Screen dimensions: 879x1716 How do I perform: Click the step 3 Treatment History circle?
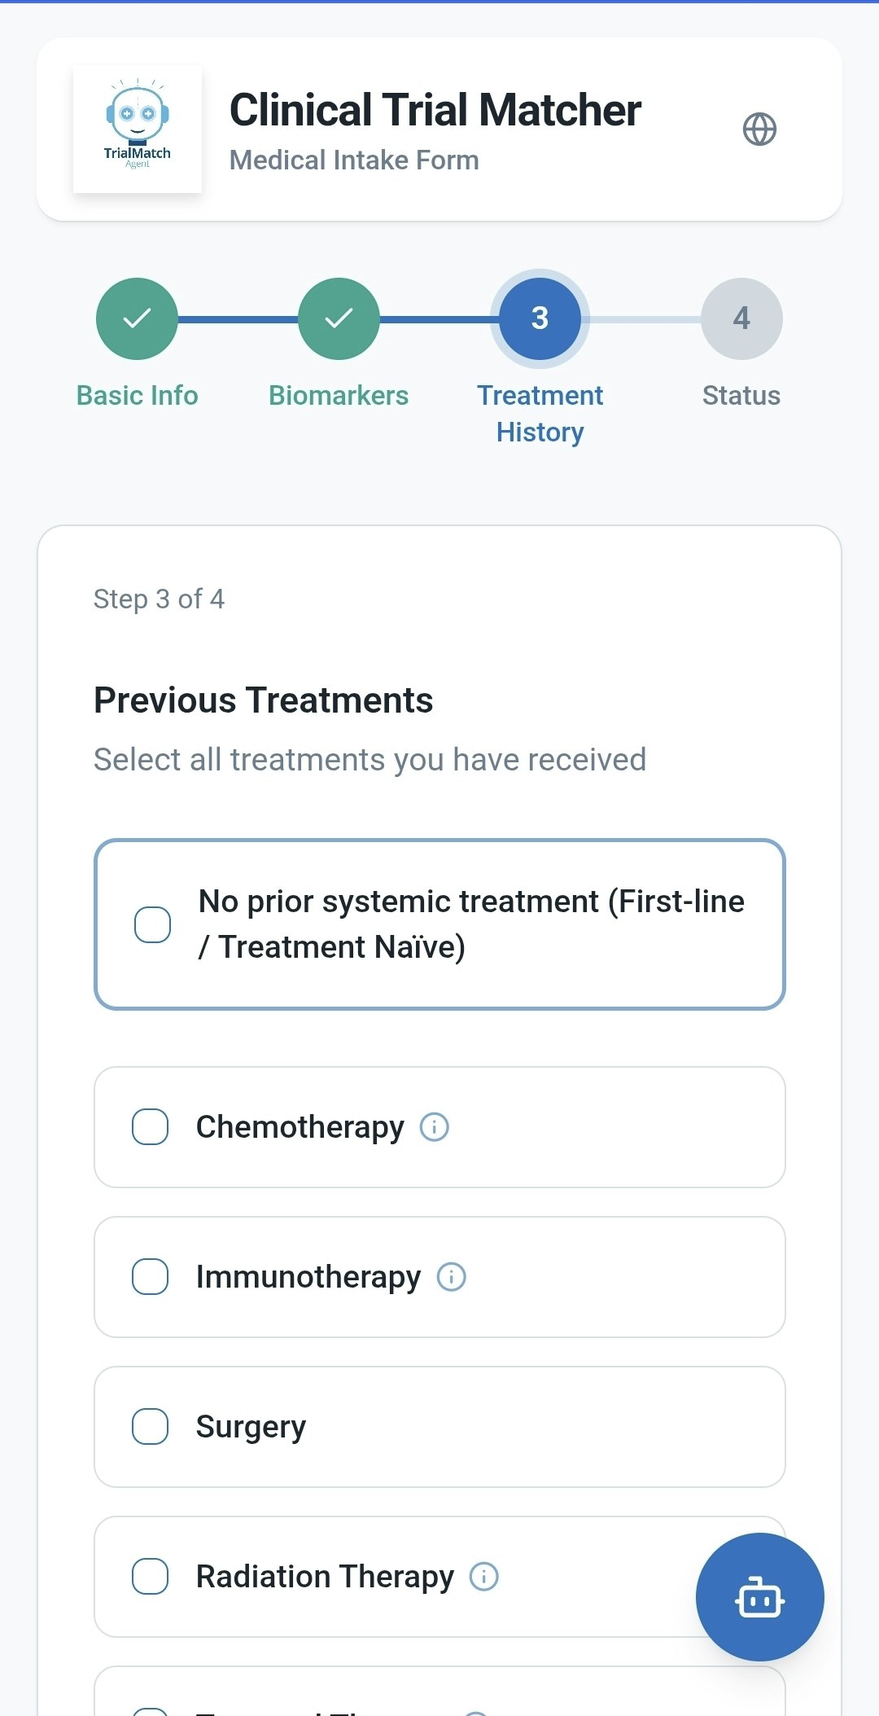click(x=540, y=318)
